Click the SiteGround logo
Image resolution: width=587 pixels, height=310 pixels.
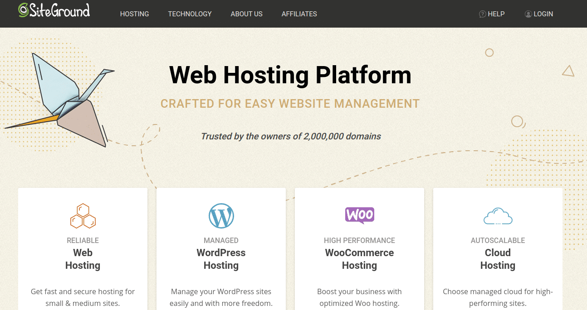coord(54,10)
